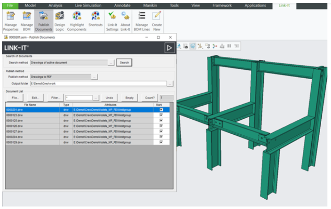331x209 pixels.
Task: Open the datum display filters icon
Action: click(200, 46)
